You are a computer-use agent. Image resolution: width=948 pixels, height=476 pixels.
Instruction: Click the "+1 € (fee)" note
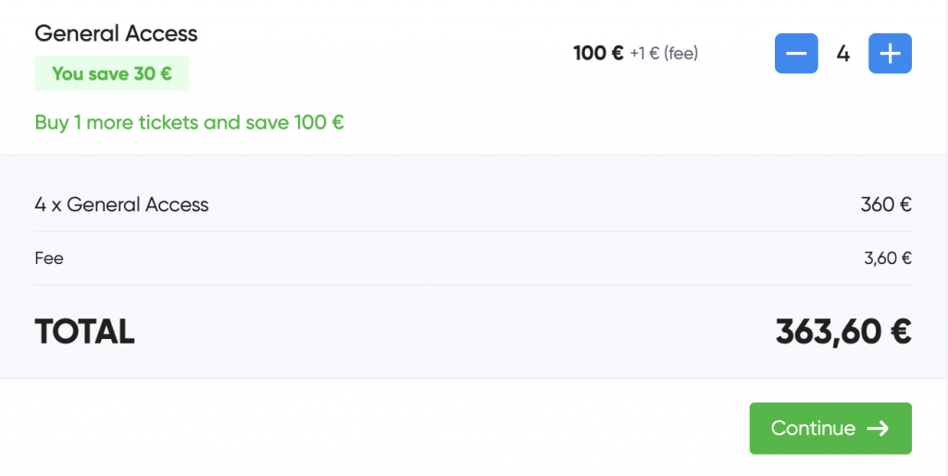[664, 54]
